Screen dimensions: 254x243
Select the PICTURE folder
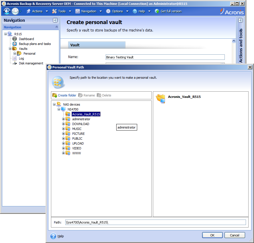coord(78,134)
